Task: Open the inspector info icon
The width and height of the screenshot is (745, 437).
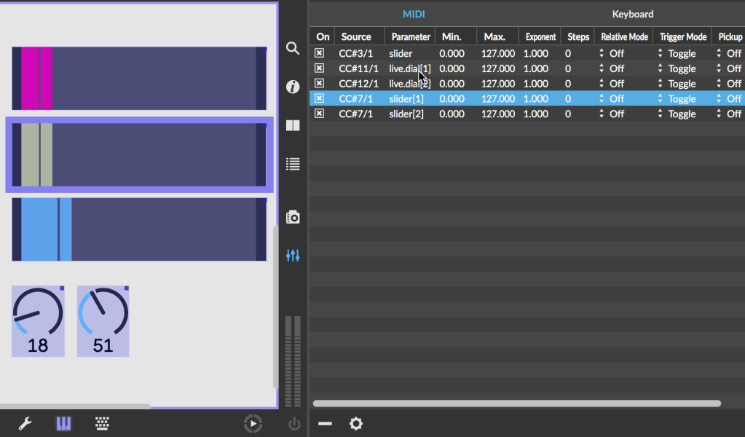Action: pyautogui.click(x=293, y=87)
